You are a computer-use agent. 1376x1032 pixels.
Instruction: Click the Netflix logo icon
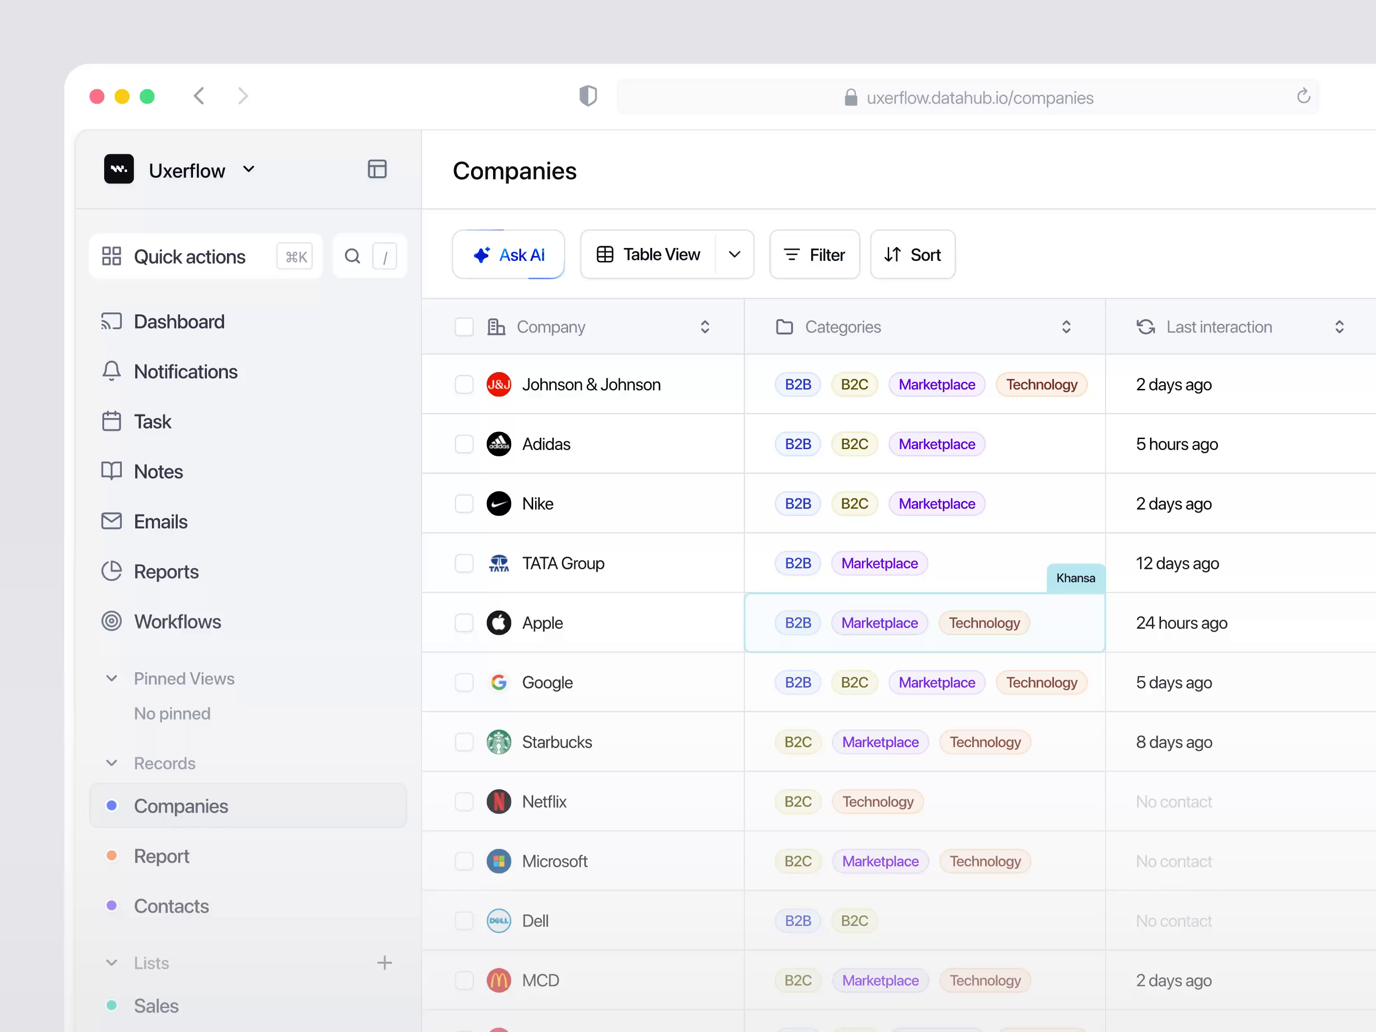pos(498,802)
